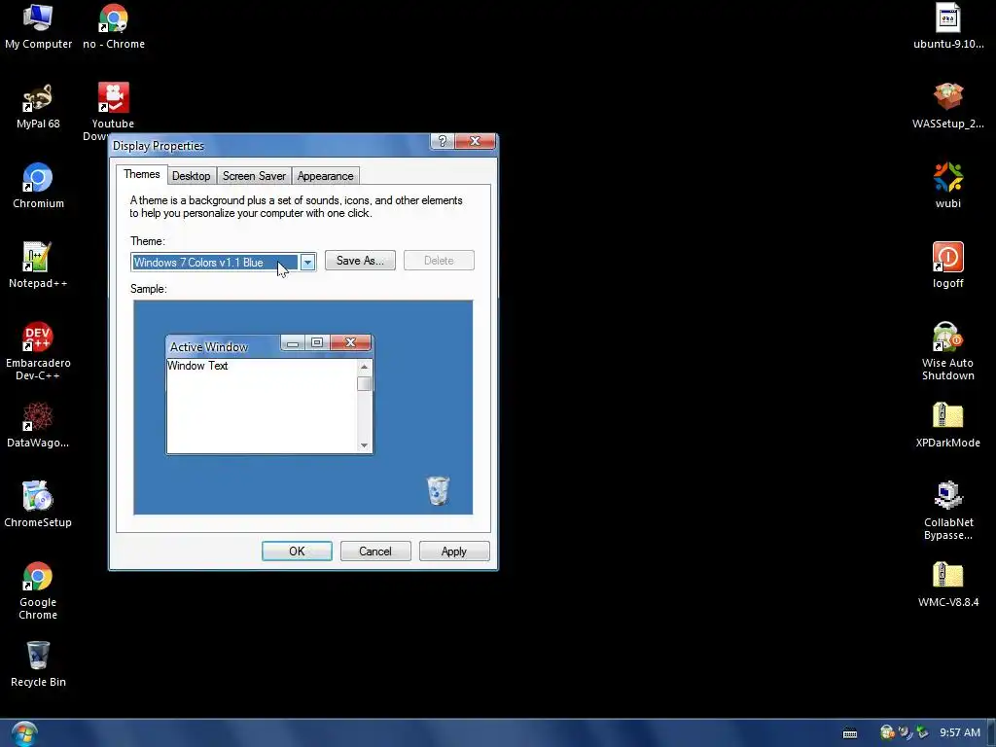Viewport: 996px width, 747px height.
Task: Click the sample window scrollbar down arrow
Action: (364, 445)
